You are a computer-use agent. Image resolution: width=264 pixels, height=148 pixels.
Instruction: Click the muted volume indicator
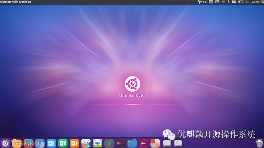[247, 2]
